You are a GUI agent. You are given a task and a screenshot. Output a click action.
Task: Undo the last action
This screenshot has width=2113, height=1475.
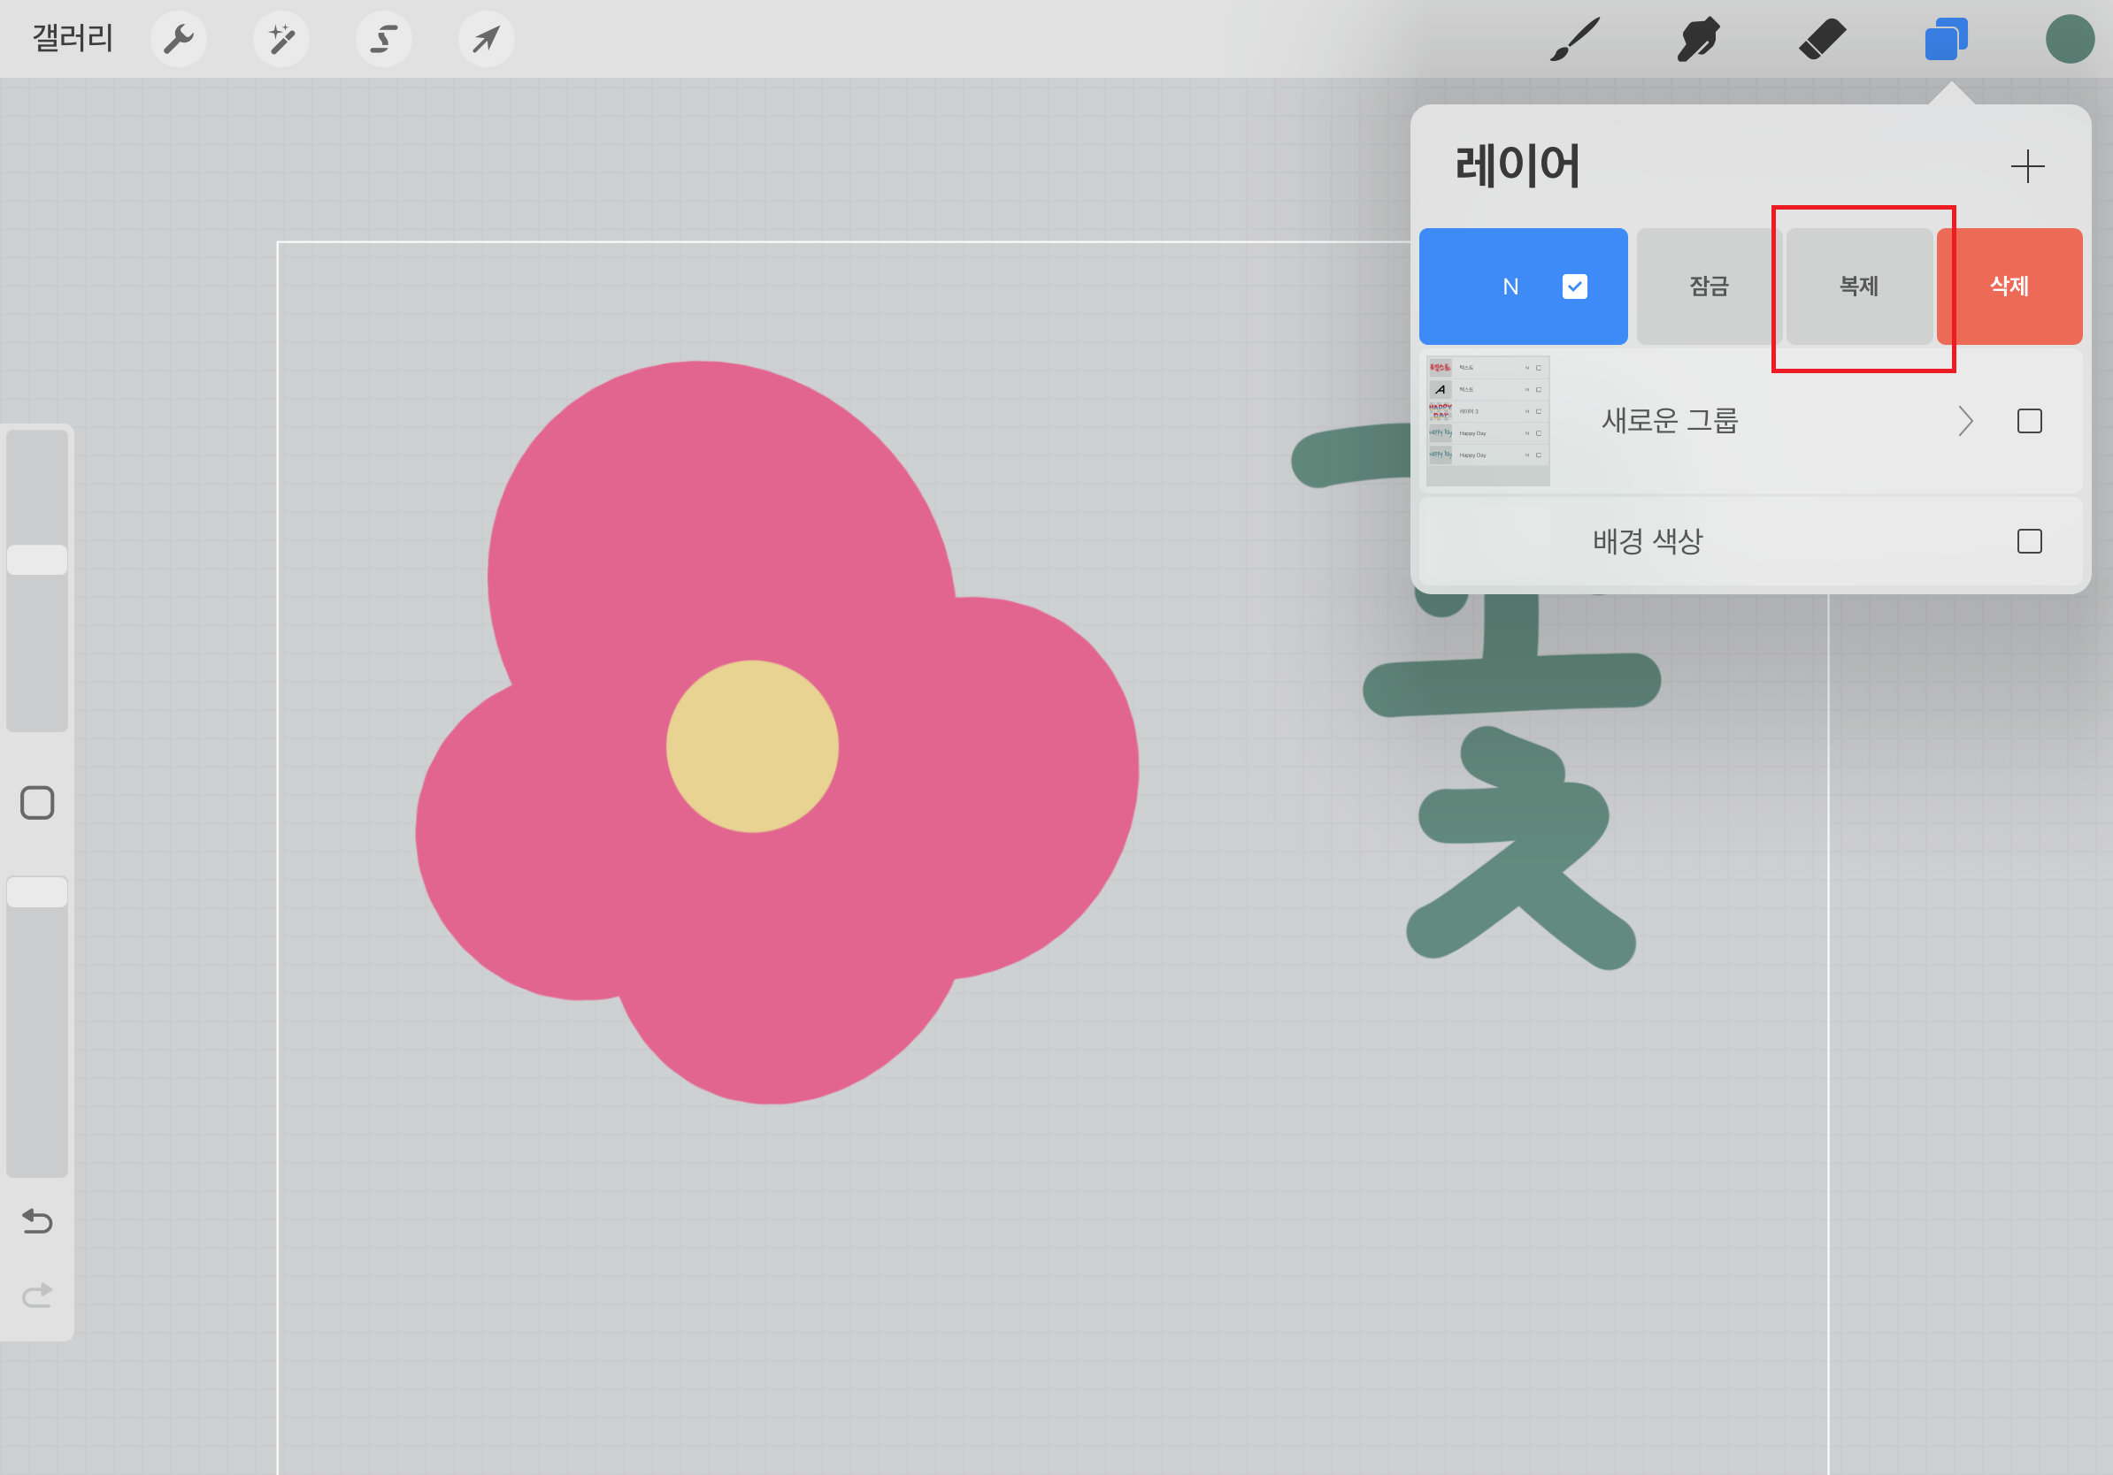coord(37,1221)
